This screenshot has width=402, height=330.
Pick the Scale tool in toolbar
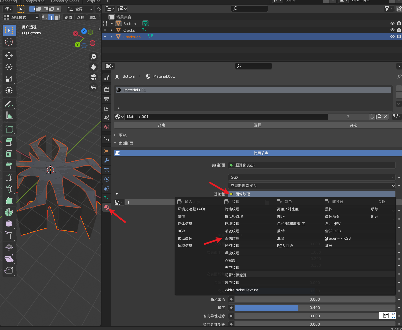(9, 79)
